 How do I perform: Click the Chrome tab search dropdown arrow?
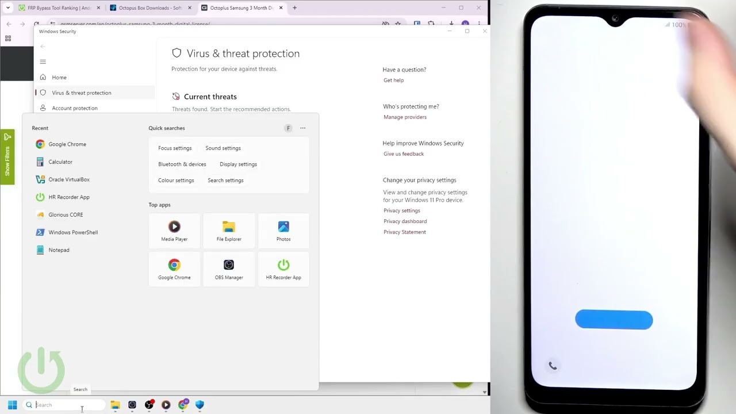7,8
